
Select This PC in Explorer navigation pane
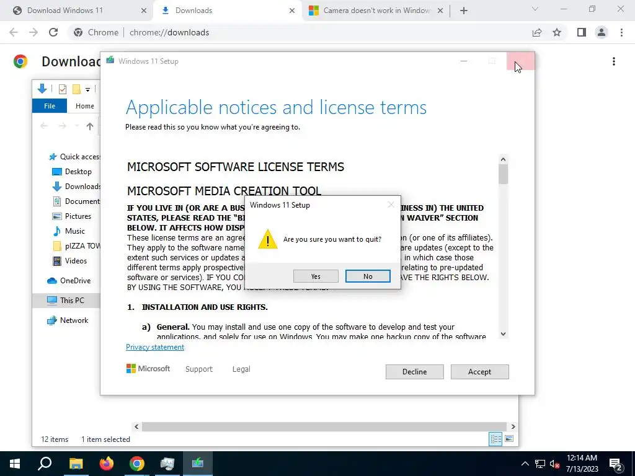[66, 301]
